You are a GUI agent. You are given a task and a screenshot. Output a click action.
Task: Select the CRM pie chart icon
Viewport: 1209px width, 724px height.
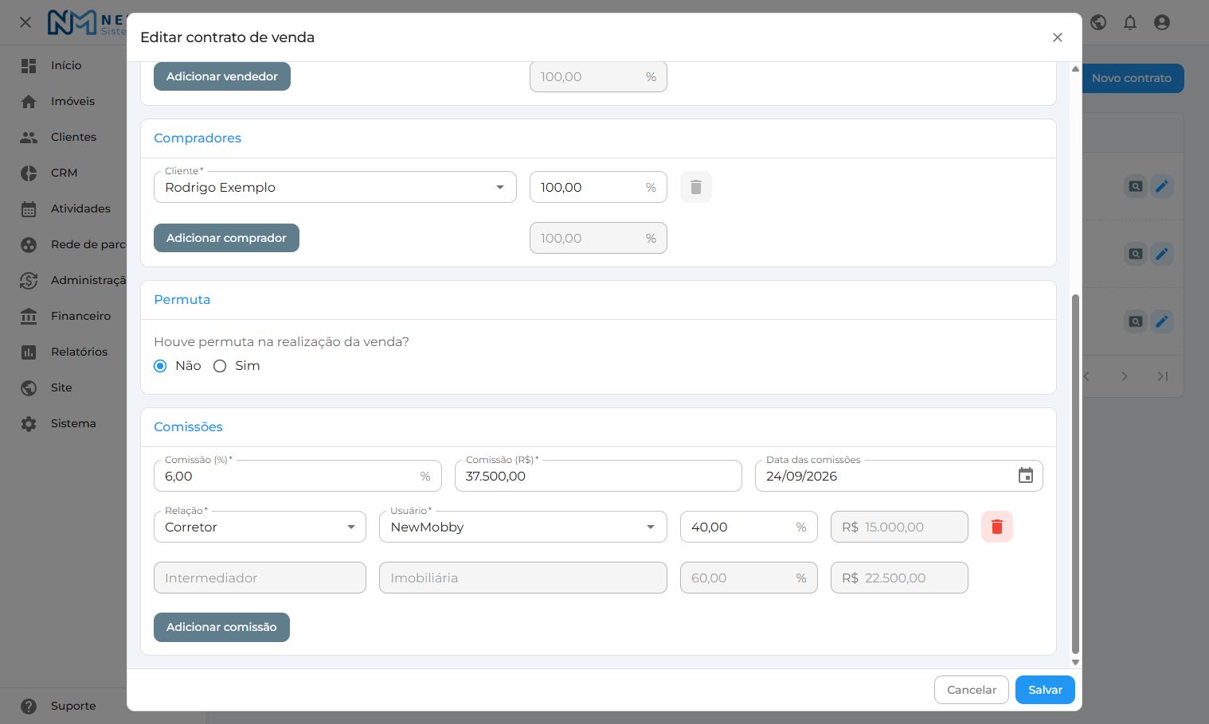tap(29, 173)
